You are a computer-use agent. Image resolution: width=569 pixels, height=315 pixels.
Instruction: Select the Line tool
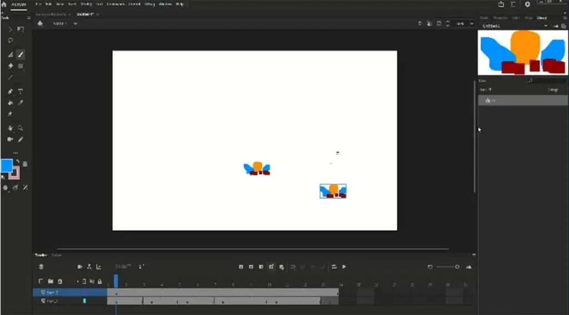[x=10, y=77]
